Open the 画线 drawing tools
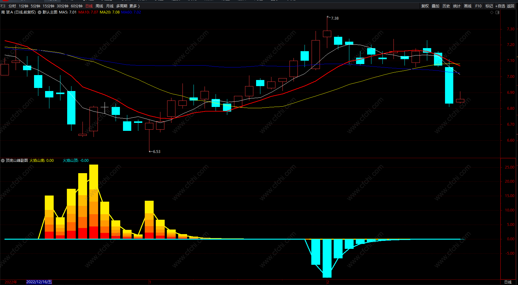518x285 pixels. (x=468, y=6)
